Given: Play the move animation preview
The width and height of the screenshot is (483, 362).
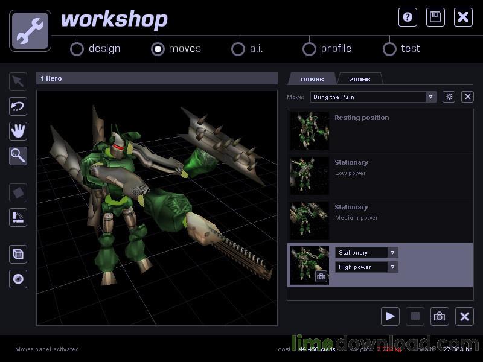Looking at the screenshot, I should click(x=390, y=316).
